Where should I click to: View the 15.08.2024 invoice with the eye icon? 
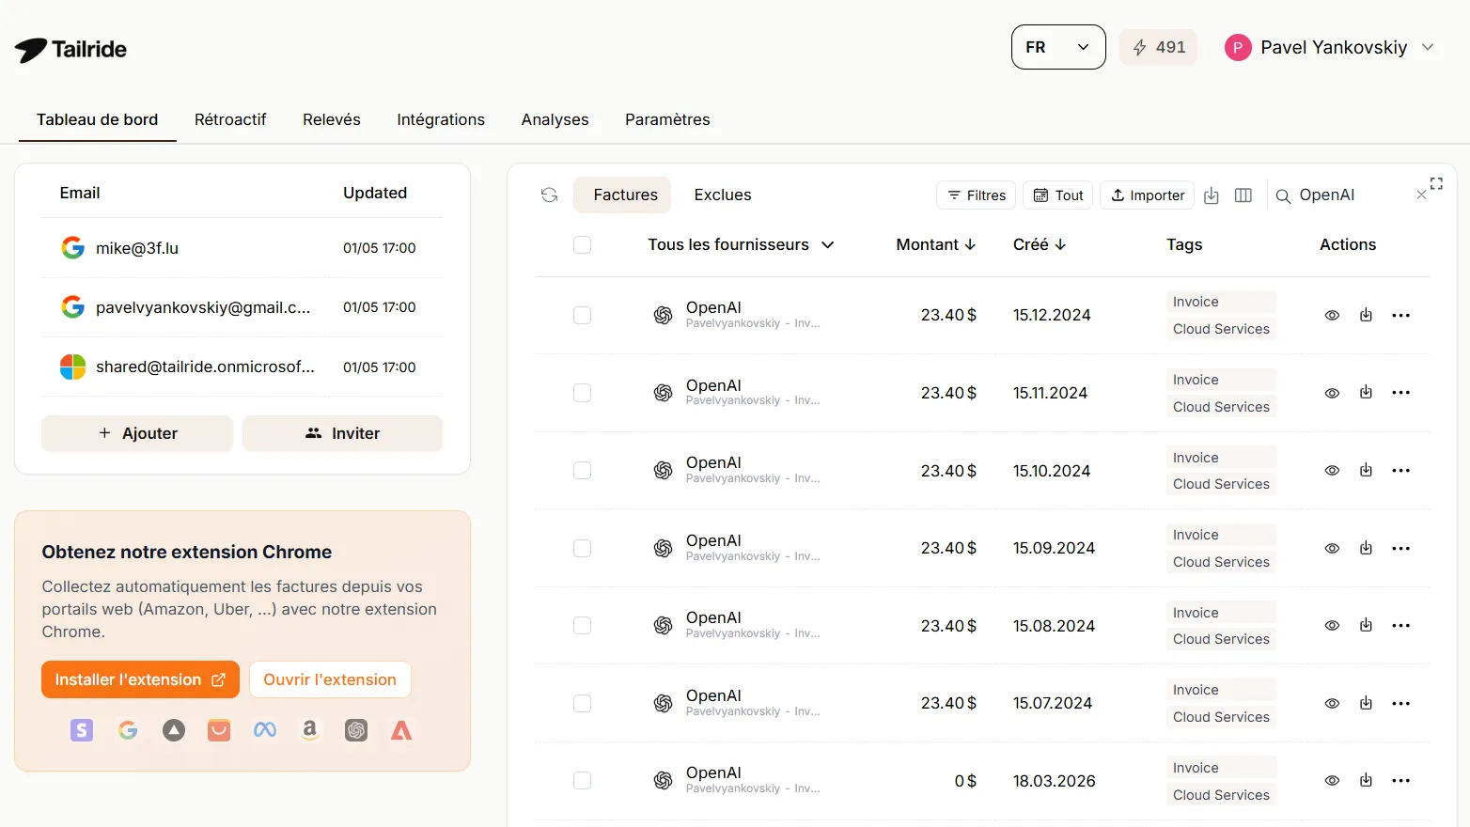click(x=1332, y=625)
